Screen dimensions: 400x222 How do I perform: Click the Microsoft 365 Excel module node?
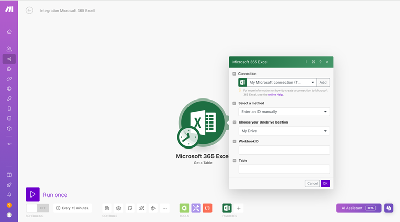[x=203, y=123]
